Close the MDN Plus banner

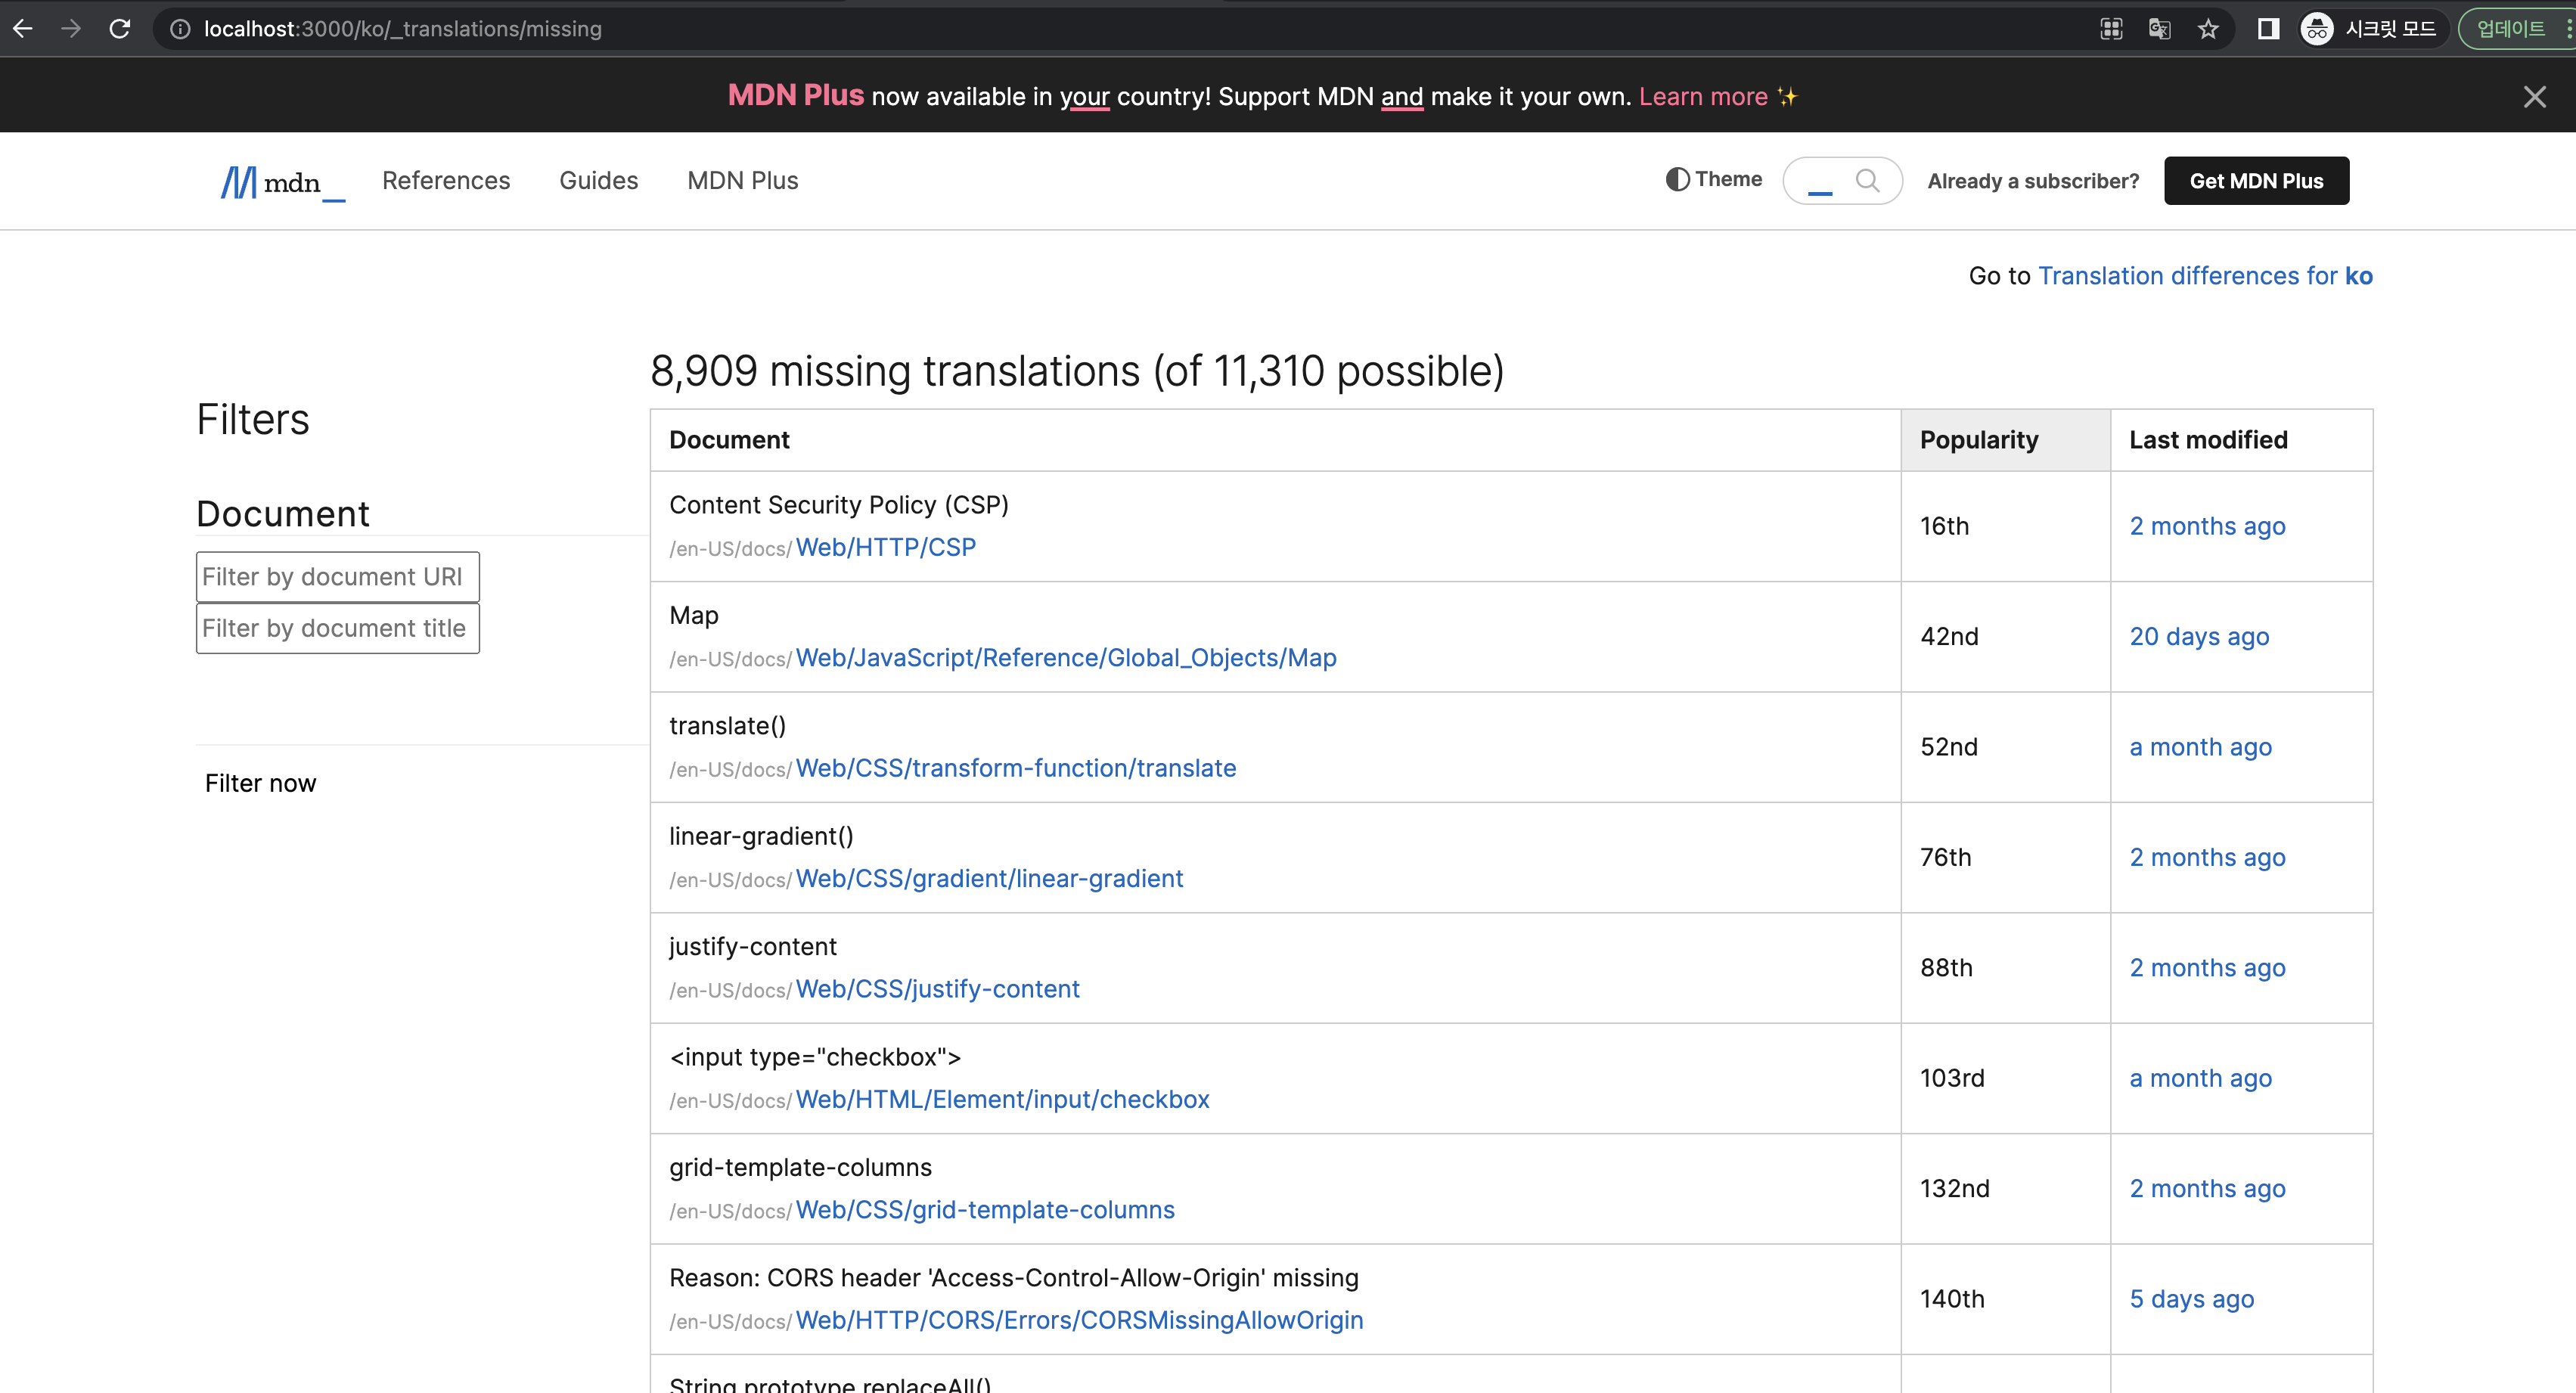2534,97
